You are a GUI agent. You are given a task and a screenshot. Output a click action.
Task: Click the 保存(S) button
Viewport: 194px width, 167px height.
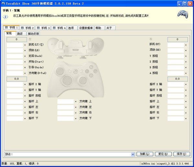[x=181, y=154]
